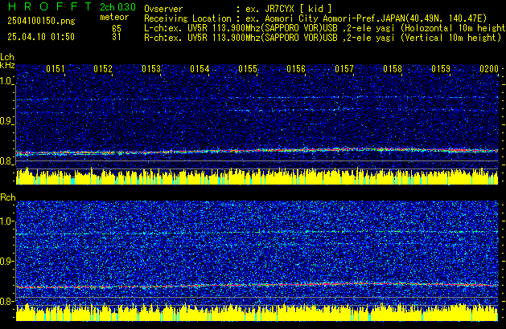This screenshot has width=506, height=329.
Task: Click the date 25.04.10 01:50
Action: [x=41, y=37]
